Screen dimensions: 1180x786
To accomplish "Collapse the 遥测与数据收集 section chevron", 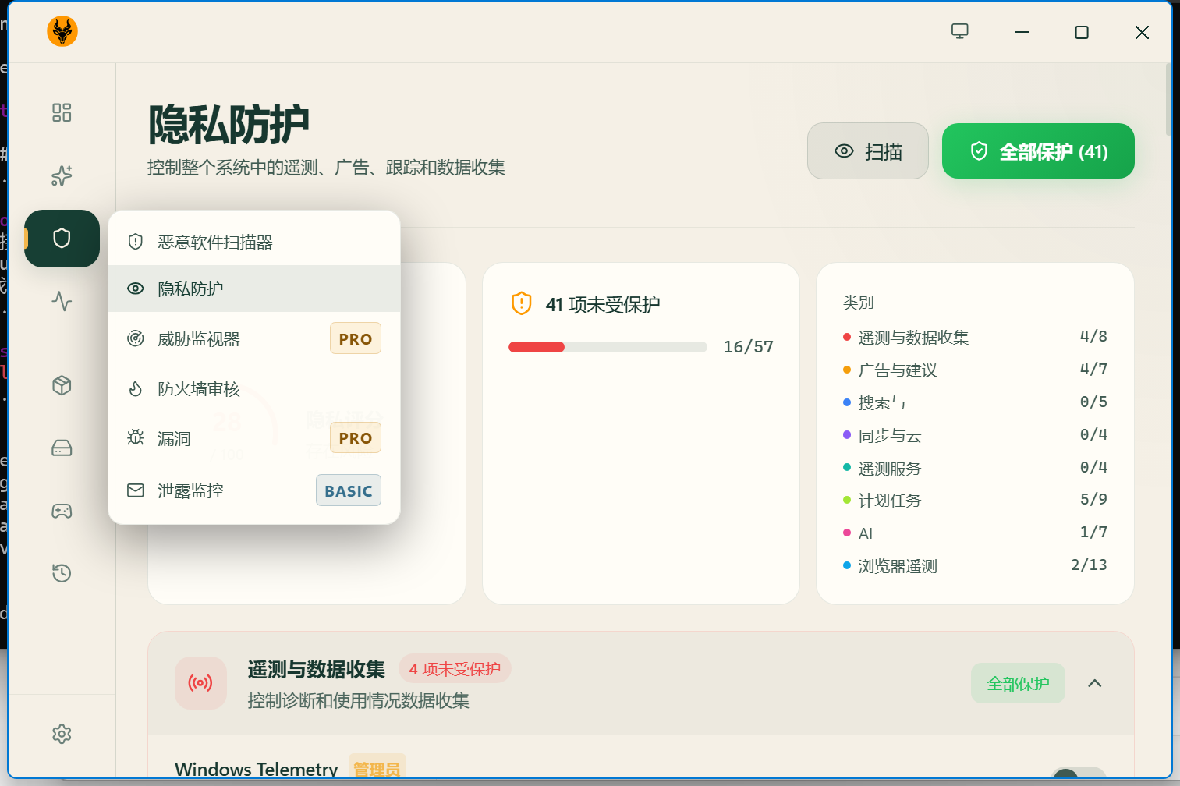I will point(1095,683).
